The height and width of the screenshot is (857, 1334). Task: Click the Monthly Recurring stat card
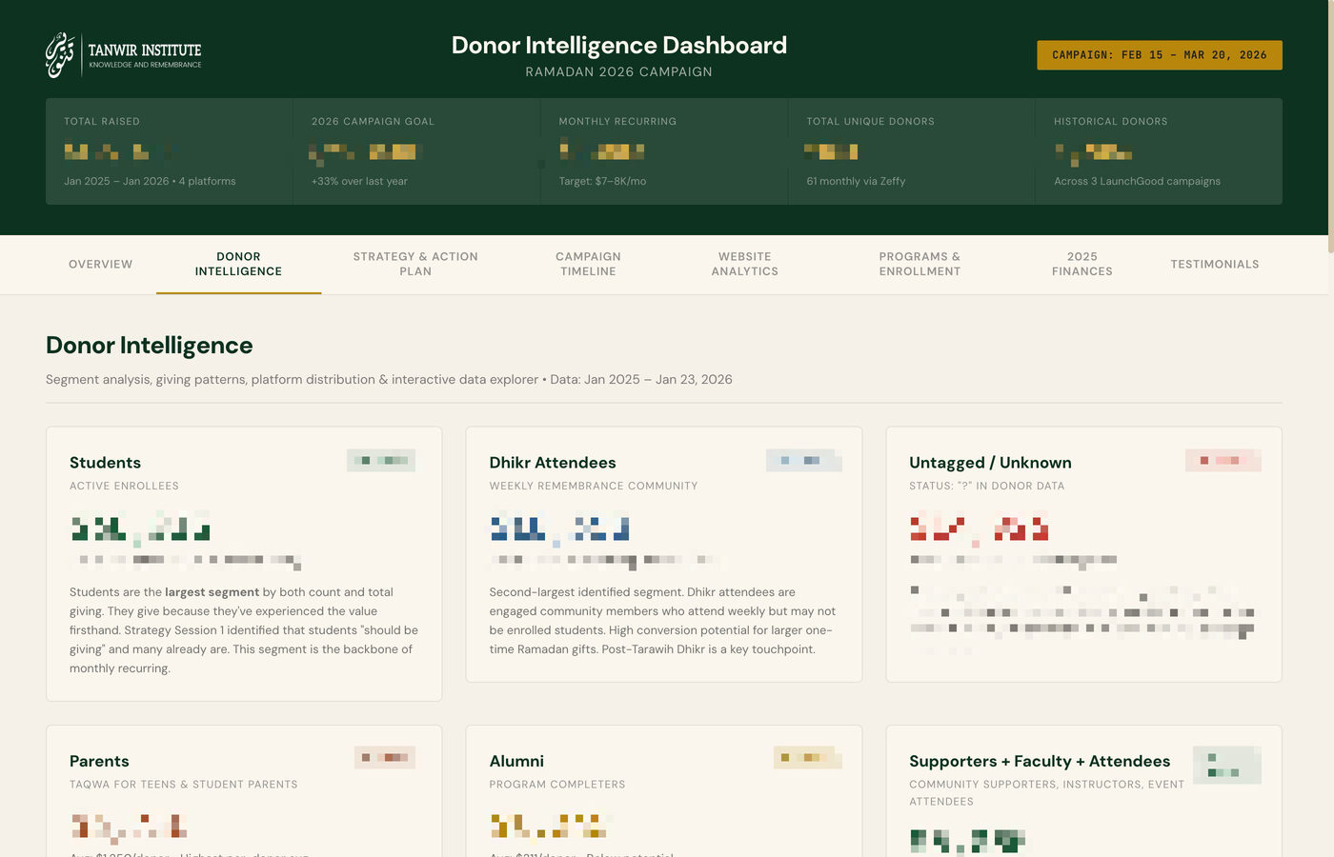click(x=664, y=151)
